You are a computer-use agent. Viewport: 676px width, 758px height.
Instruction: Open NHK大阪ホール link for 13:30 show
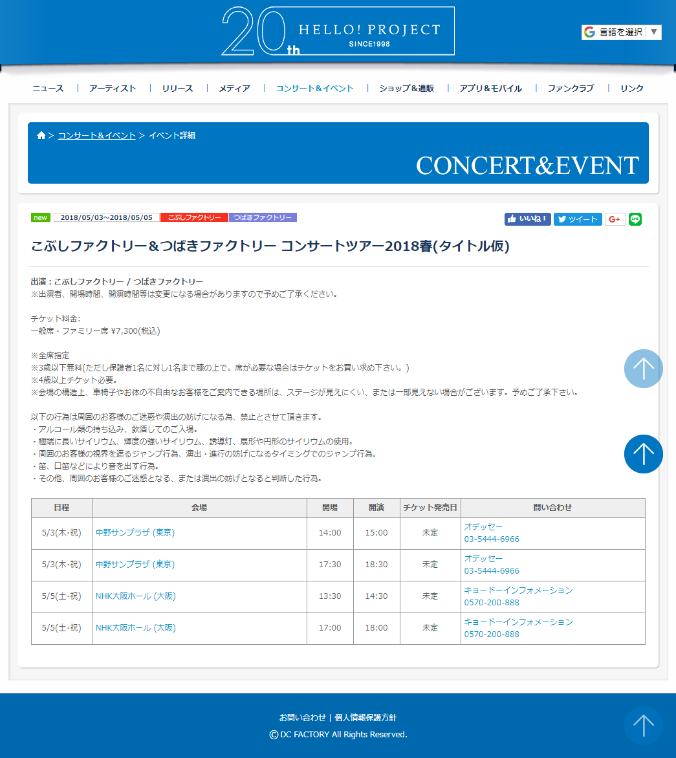135,596
